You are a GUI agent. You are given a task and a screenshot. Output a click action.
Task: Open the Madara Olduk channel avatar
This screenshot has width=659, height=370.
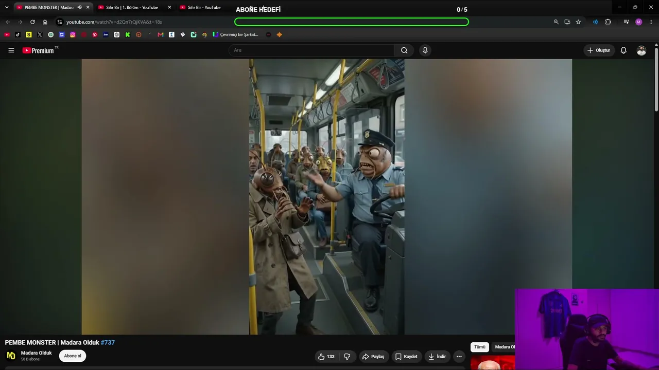pyautogui.click(x=11, y=356)
